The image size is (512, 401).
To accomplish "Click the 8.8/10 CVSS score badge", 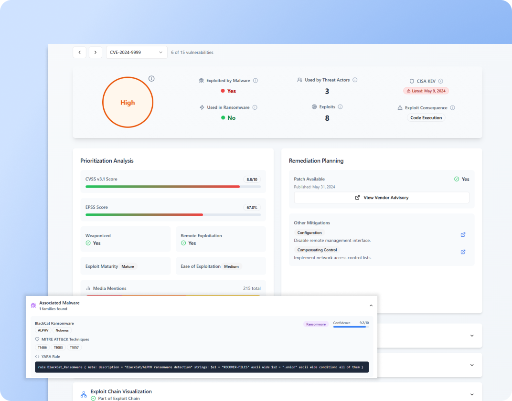I will click(252, 179).
